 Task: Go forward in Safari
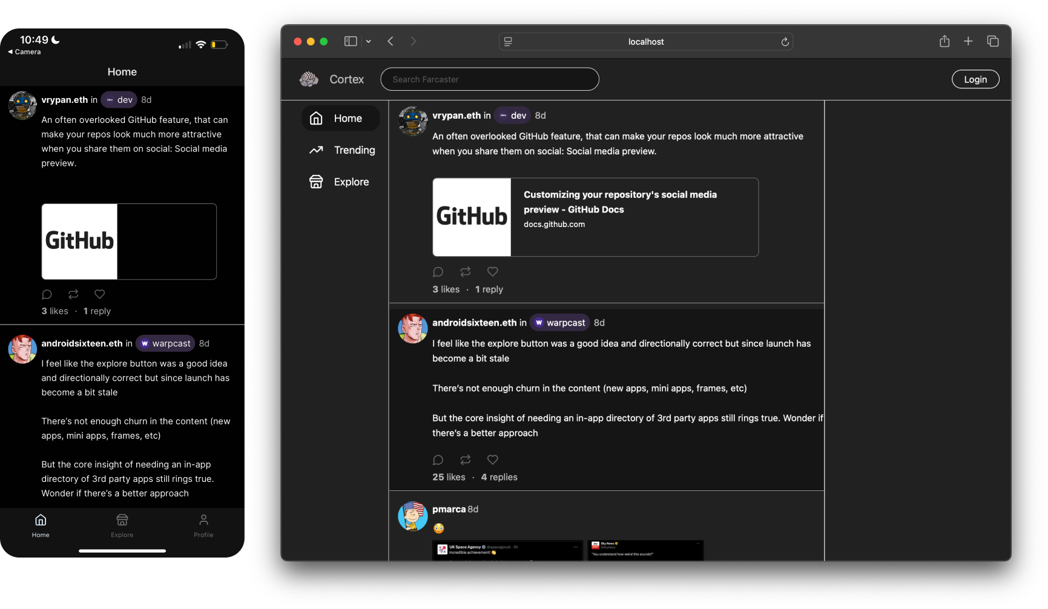tap(414, 41)
